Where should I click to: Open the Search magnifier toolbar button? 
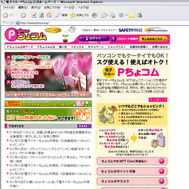click(61, 15)
